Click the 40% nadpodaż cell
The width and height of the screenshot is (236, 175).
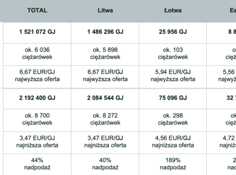pyautogui.click(x=105, y=164)
